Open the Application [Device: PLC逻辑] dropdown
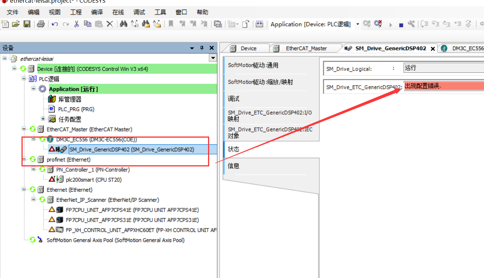Screen dimensions: 484x278 coord(358,24)
